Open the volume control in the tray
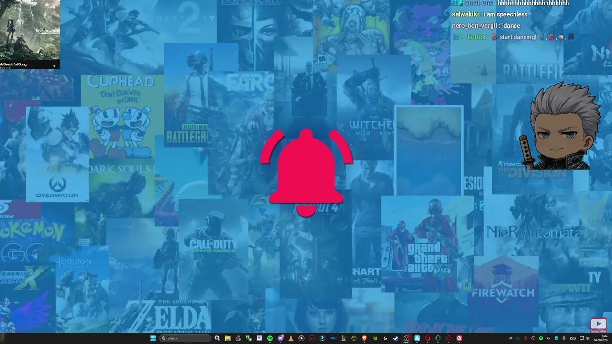This screenshot has height=344, width=612. coord(588,338)
